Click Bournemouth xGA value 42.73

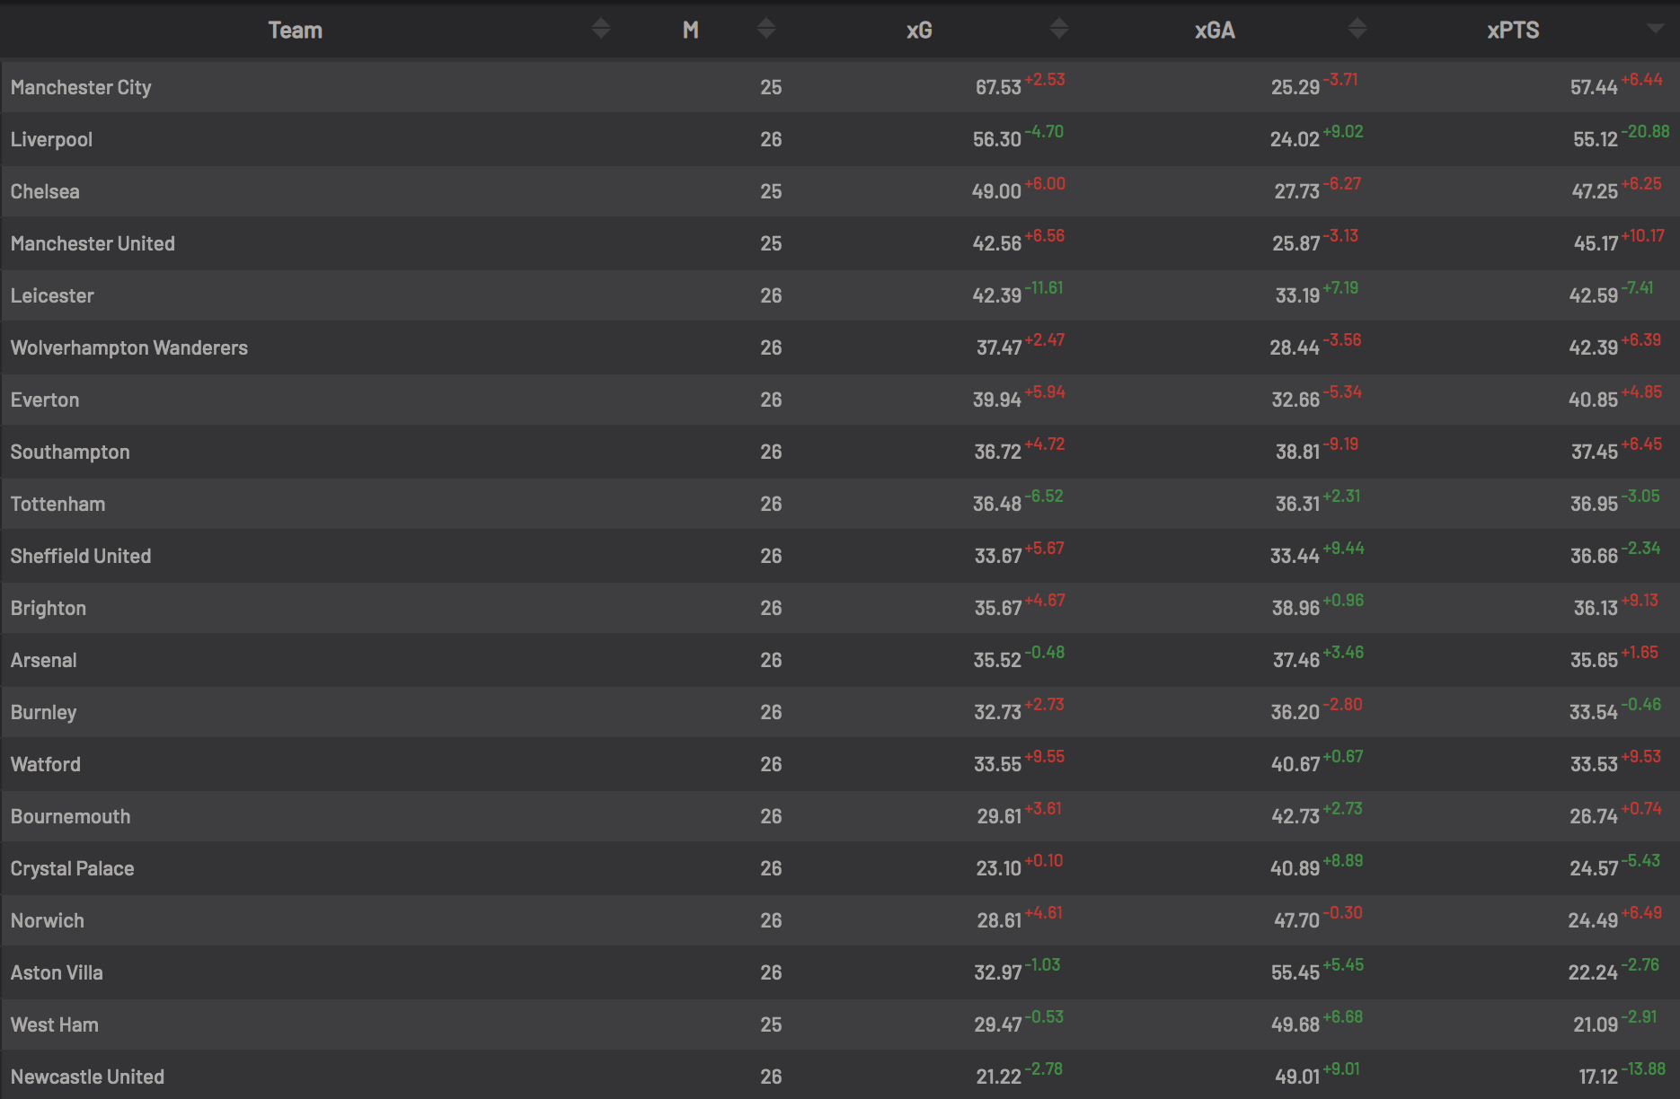1295,816
